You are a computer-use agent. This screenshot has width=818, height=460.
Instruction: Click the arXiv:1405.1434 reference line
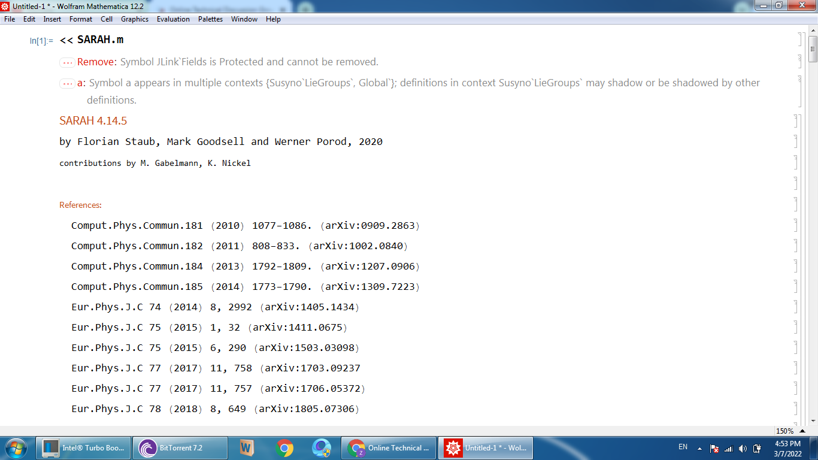[216, 307]
